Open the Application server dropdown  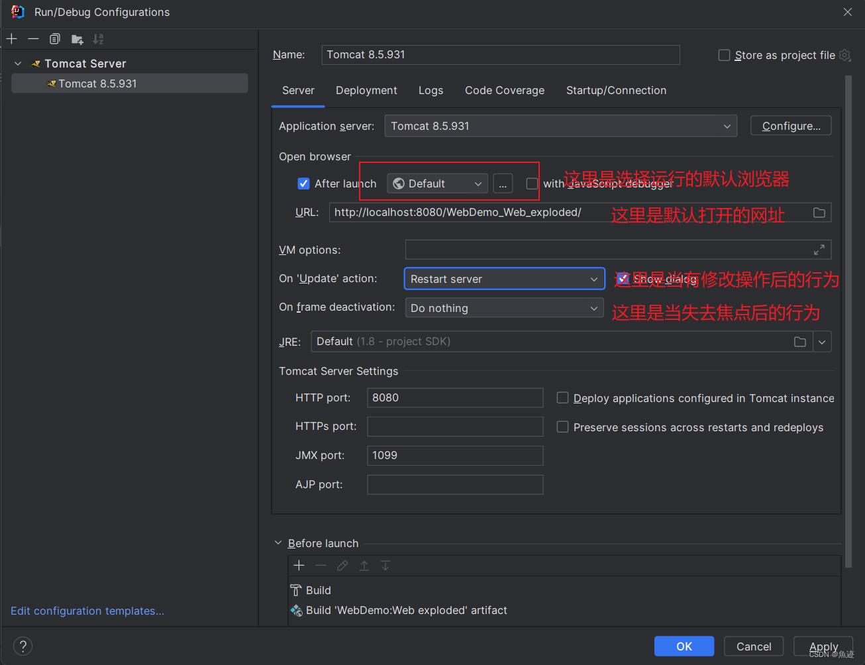tap(560, 126)
